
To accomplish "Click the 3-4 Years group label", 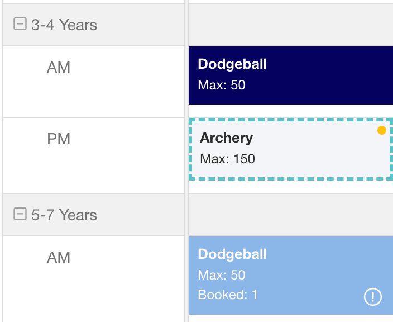I will click(x=64, y=25).
